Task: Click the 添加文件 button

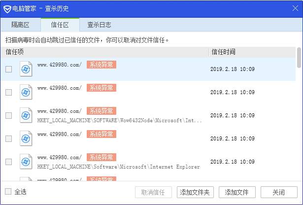Action: point(237,192)
